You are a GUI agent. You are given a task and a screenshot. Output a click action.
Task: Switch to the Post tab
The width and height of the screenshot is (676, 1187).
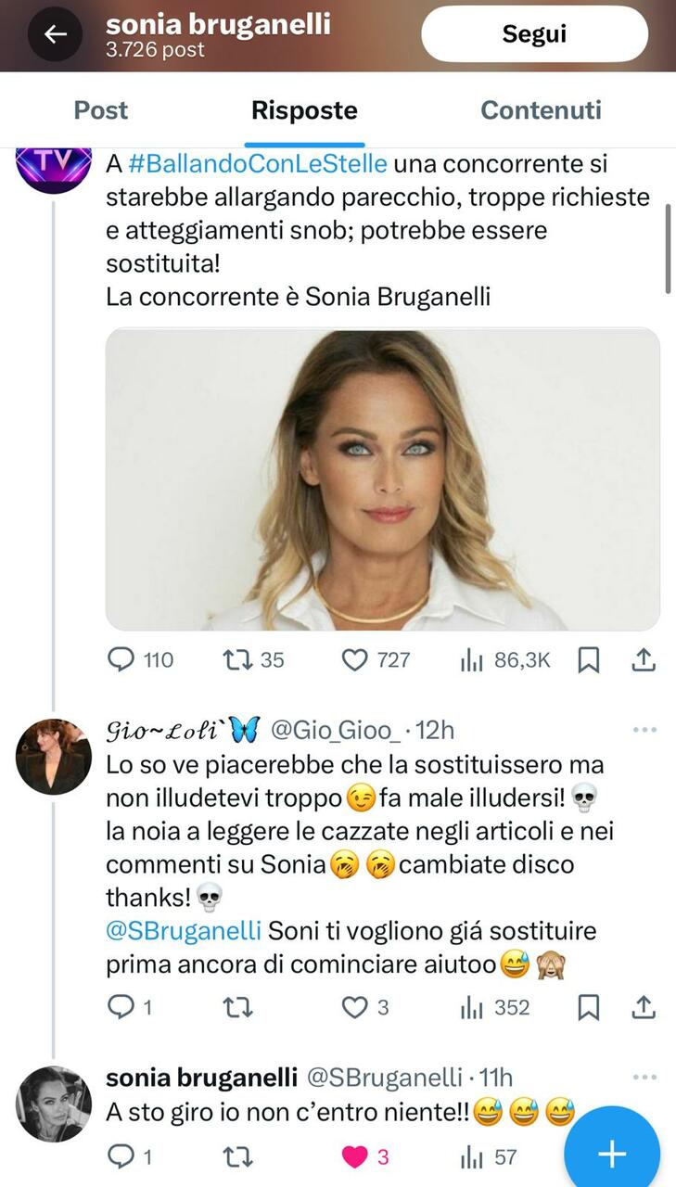tap(100, 110)
